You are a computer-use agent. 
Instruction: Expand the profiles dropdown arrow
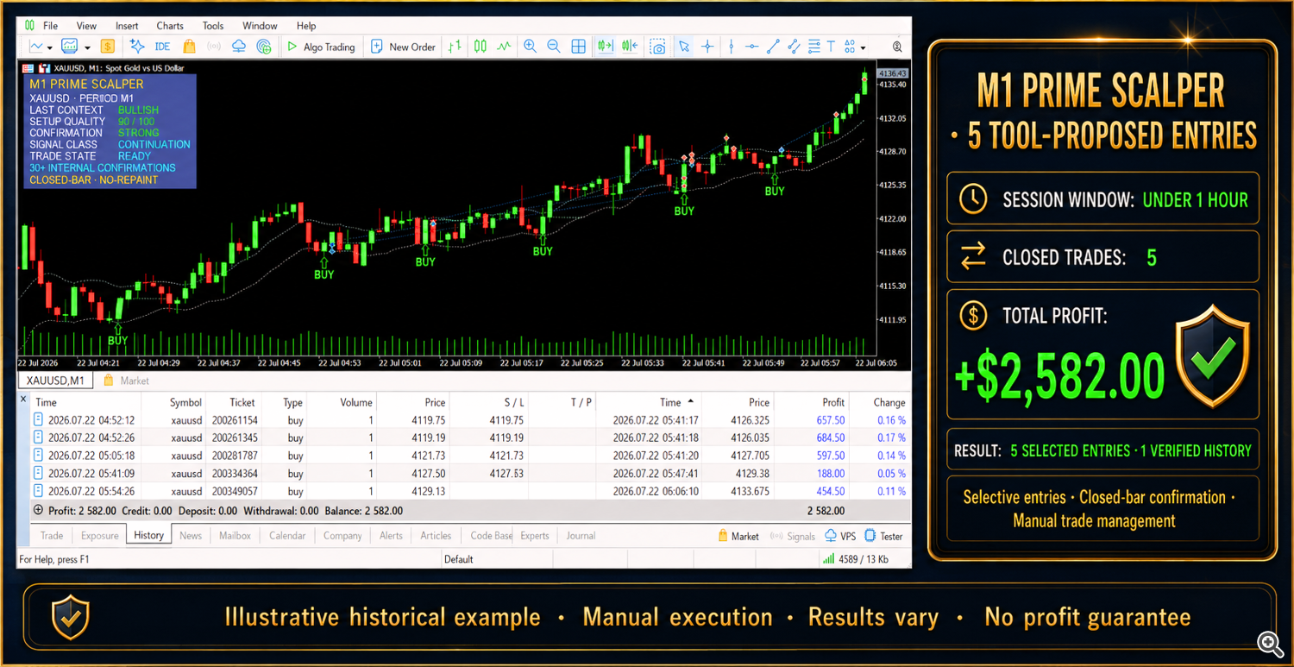[87, 47]
